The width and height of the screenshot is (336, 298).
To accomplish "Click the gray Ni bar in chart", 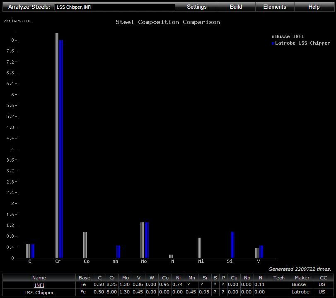I will (200, 248).
